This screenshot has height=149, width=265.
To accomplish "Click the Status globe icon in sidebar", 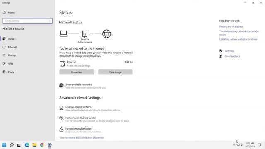I will pyautogui.click(x=4, y=38).
